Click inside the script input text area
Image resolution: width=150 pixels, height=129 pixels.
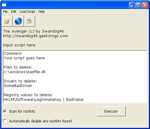[75, 77]
